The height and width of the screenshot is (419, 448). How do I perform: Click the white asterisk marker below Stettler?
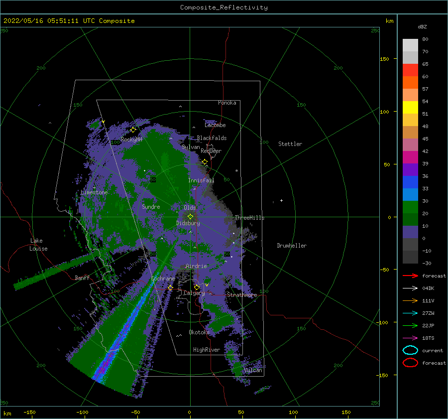[x=236, y=171]
